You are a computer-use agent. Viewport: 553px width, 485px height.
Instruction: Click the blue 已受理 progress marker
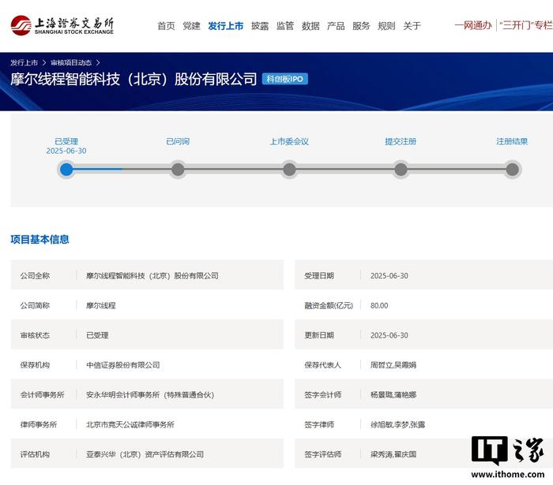click(66, 170)
